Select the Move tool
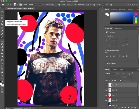The image size is (139, 109). (x=2, y=12)
